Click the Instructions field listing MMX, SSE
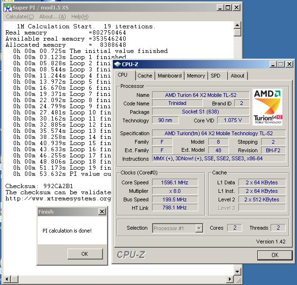This screenshot has width=297, height=285. coord(219,158)
